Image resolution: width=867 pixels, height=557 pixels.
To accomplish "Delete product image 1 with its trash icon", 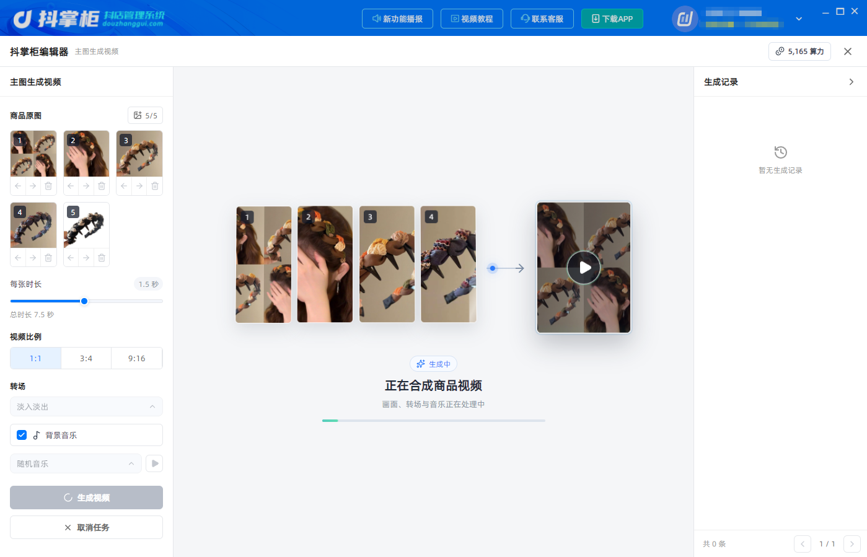I will (x=48, y=186).
